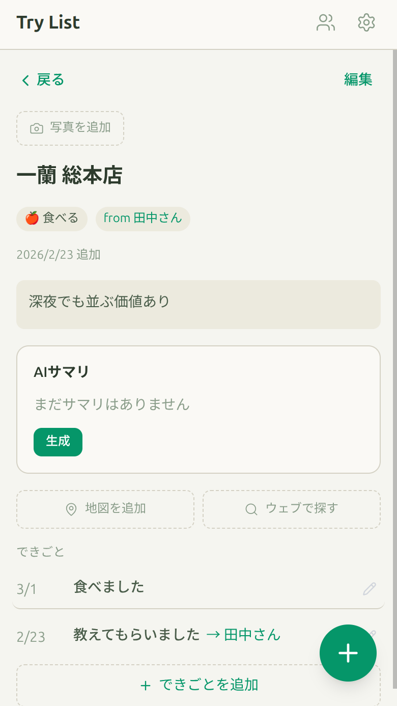Go back with the 戻る chevron
Screen dimensions: 397x706
[43, 80]
